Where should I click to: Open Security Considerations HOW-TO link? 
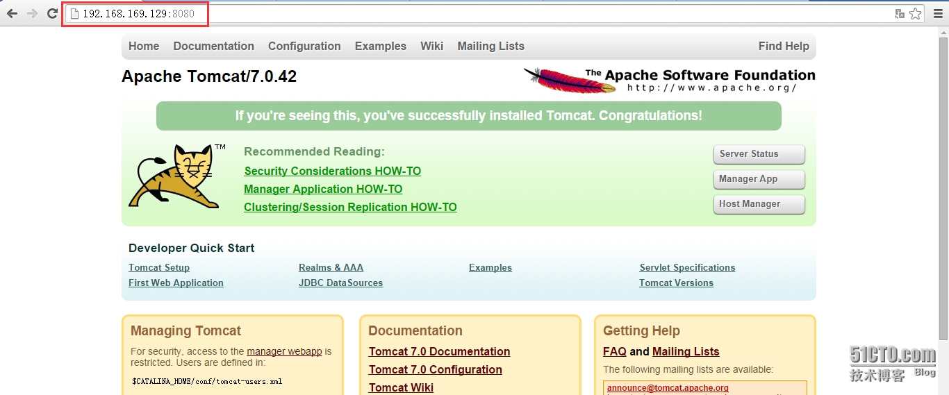pyautogui.click(x=332, y=171)
